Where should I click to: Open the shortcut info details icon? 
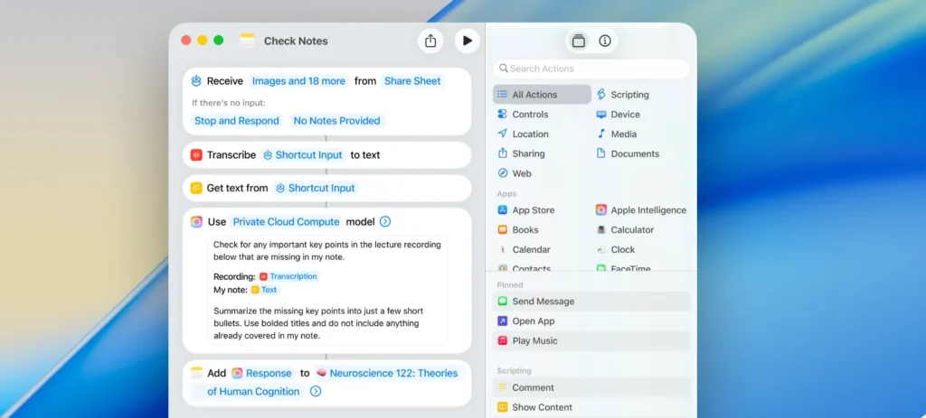click(605, 41)
